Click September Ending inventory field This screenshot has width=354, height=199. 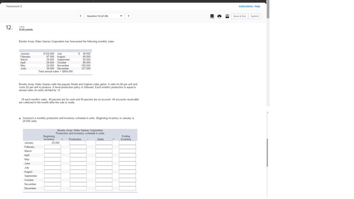pos(128,176)
